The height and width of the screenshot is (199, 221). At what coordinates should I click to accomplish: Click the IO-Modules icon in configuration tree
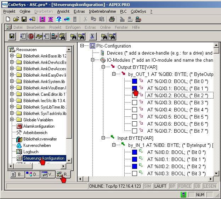pyautogui.click(x=103, y=60)
